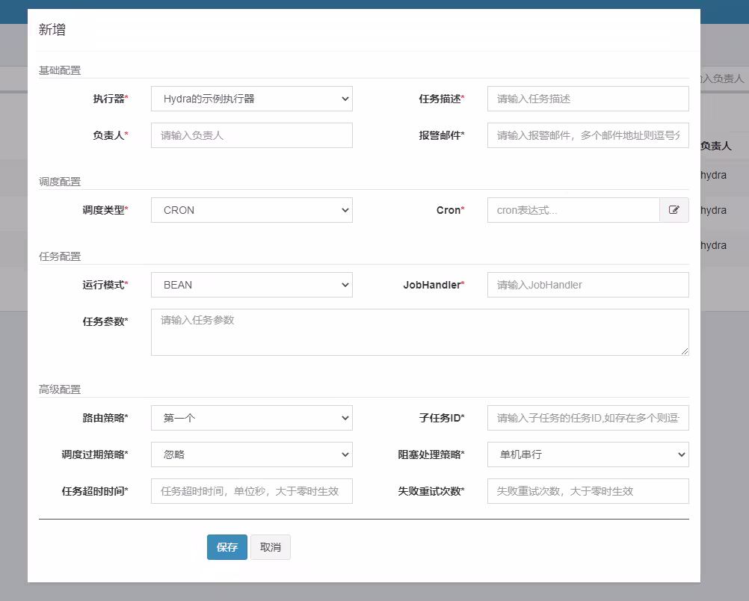Focus the JobHandler input field
The width and height of the screenshot is (749, 601).
point(588,285)
